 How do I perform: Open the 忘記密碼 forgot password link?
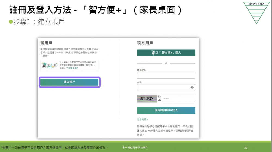143,119
